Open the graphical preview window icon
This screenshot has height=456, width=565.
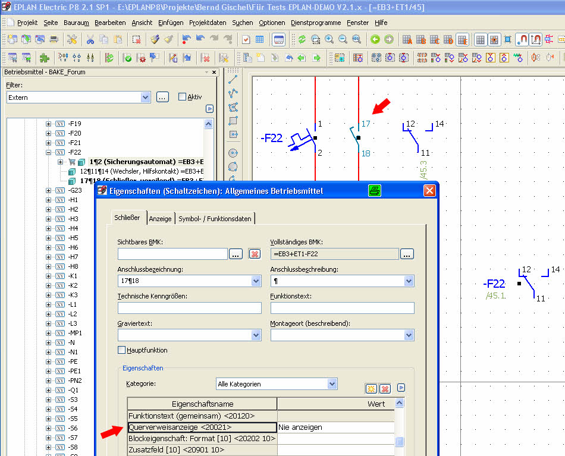[x=279, y=40]
